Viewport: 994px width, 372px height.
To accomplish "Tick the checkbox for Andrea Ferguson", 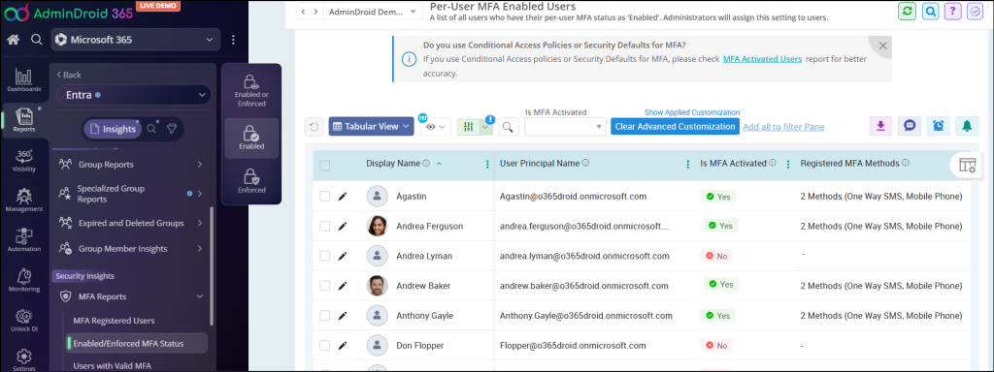I will pos(324,226).
